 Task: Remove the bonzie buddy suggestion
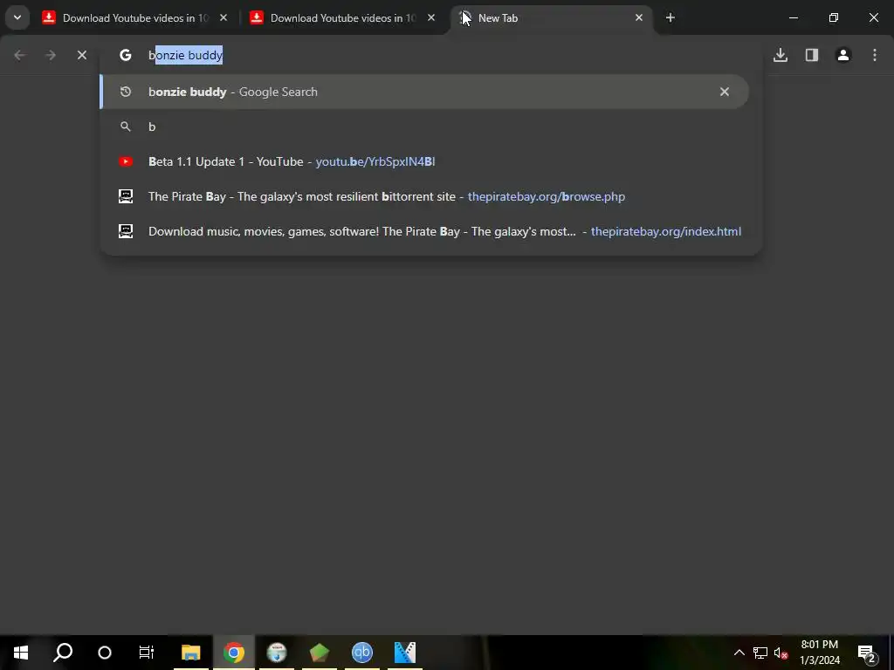[x=724, y=92]
